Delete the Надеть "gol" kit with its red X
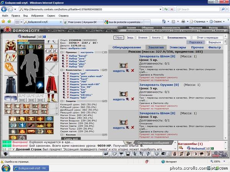Screen dimensions: 230x172 click(68, 73)
